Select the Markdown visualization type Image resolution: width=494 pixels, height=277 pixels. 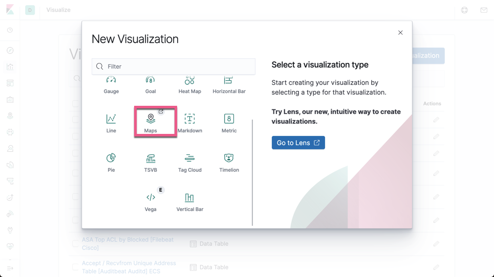tap(189, 123)
